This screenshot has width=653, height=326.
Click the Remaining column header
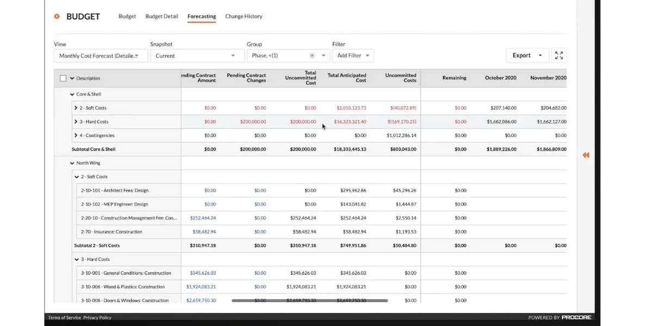point(454,78)
